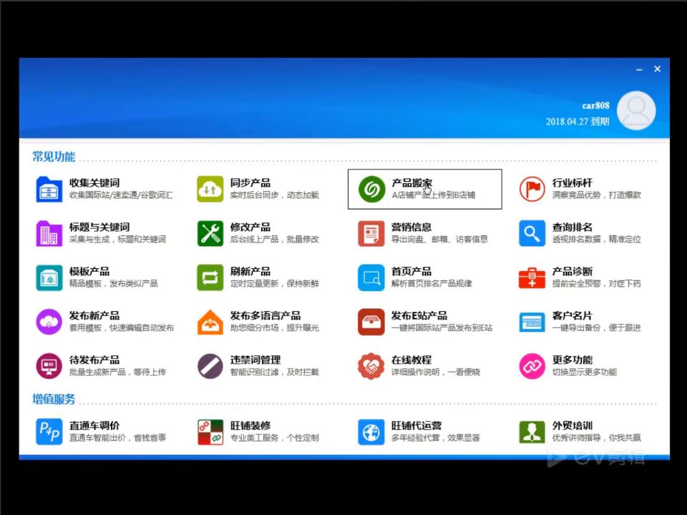
Task: Click the 查询排名 magnifier icon
Action: [532, 233]
